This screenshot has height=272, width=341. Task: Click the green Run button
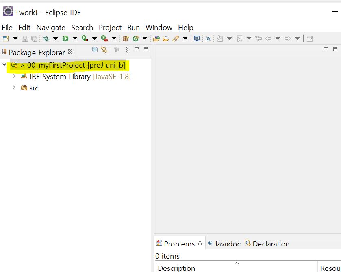65,39
